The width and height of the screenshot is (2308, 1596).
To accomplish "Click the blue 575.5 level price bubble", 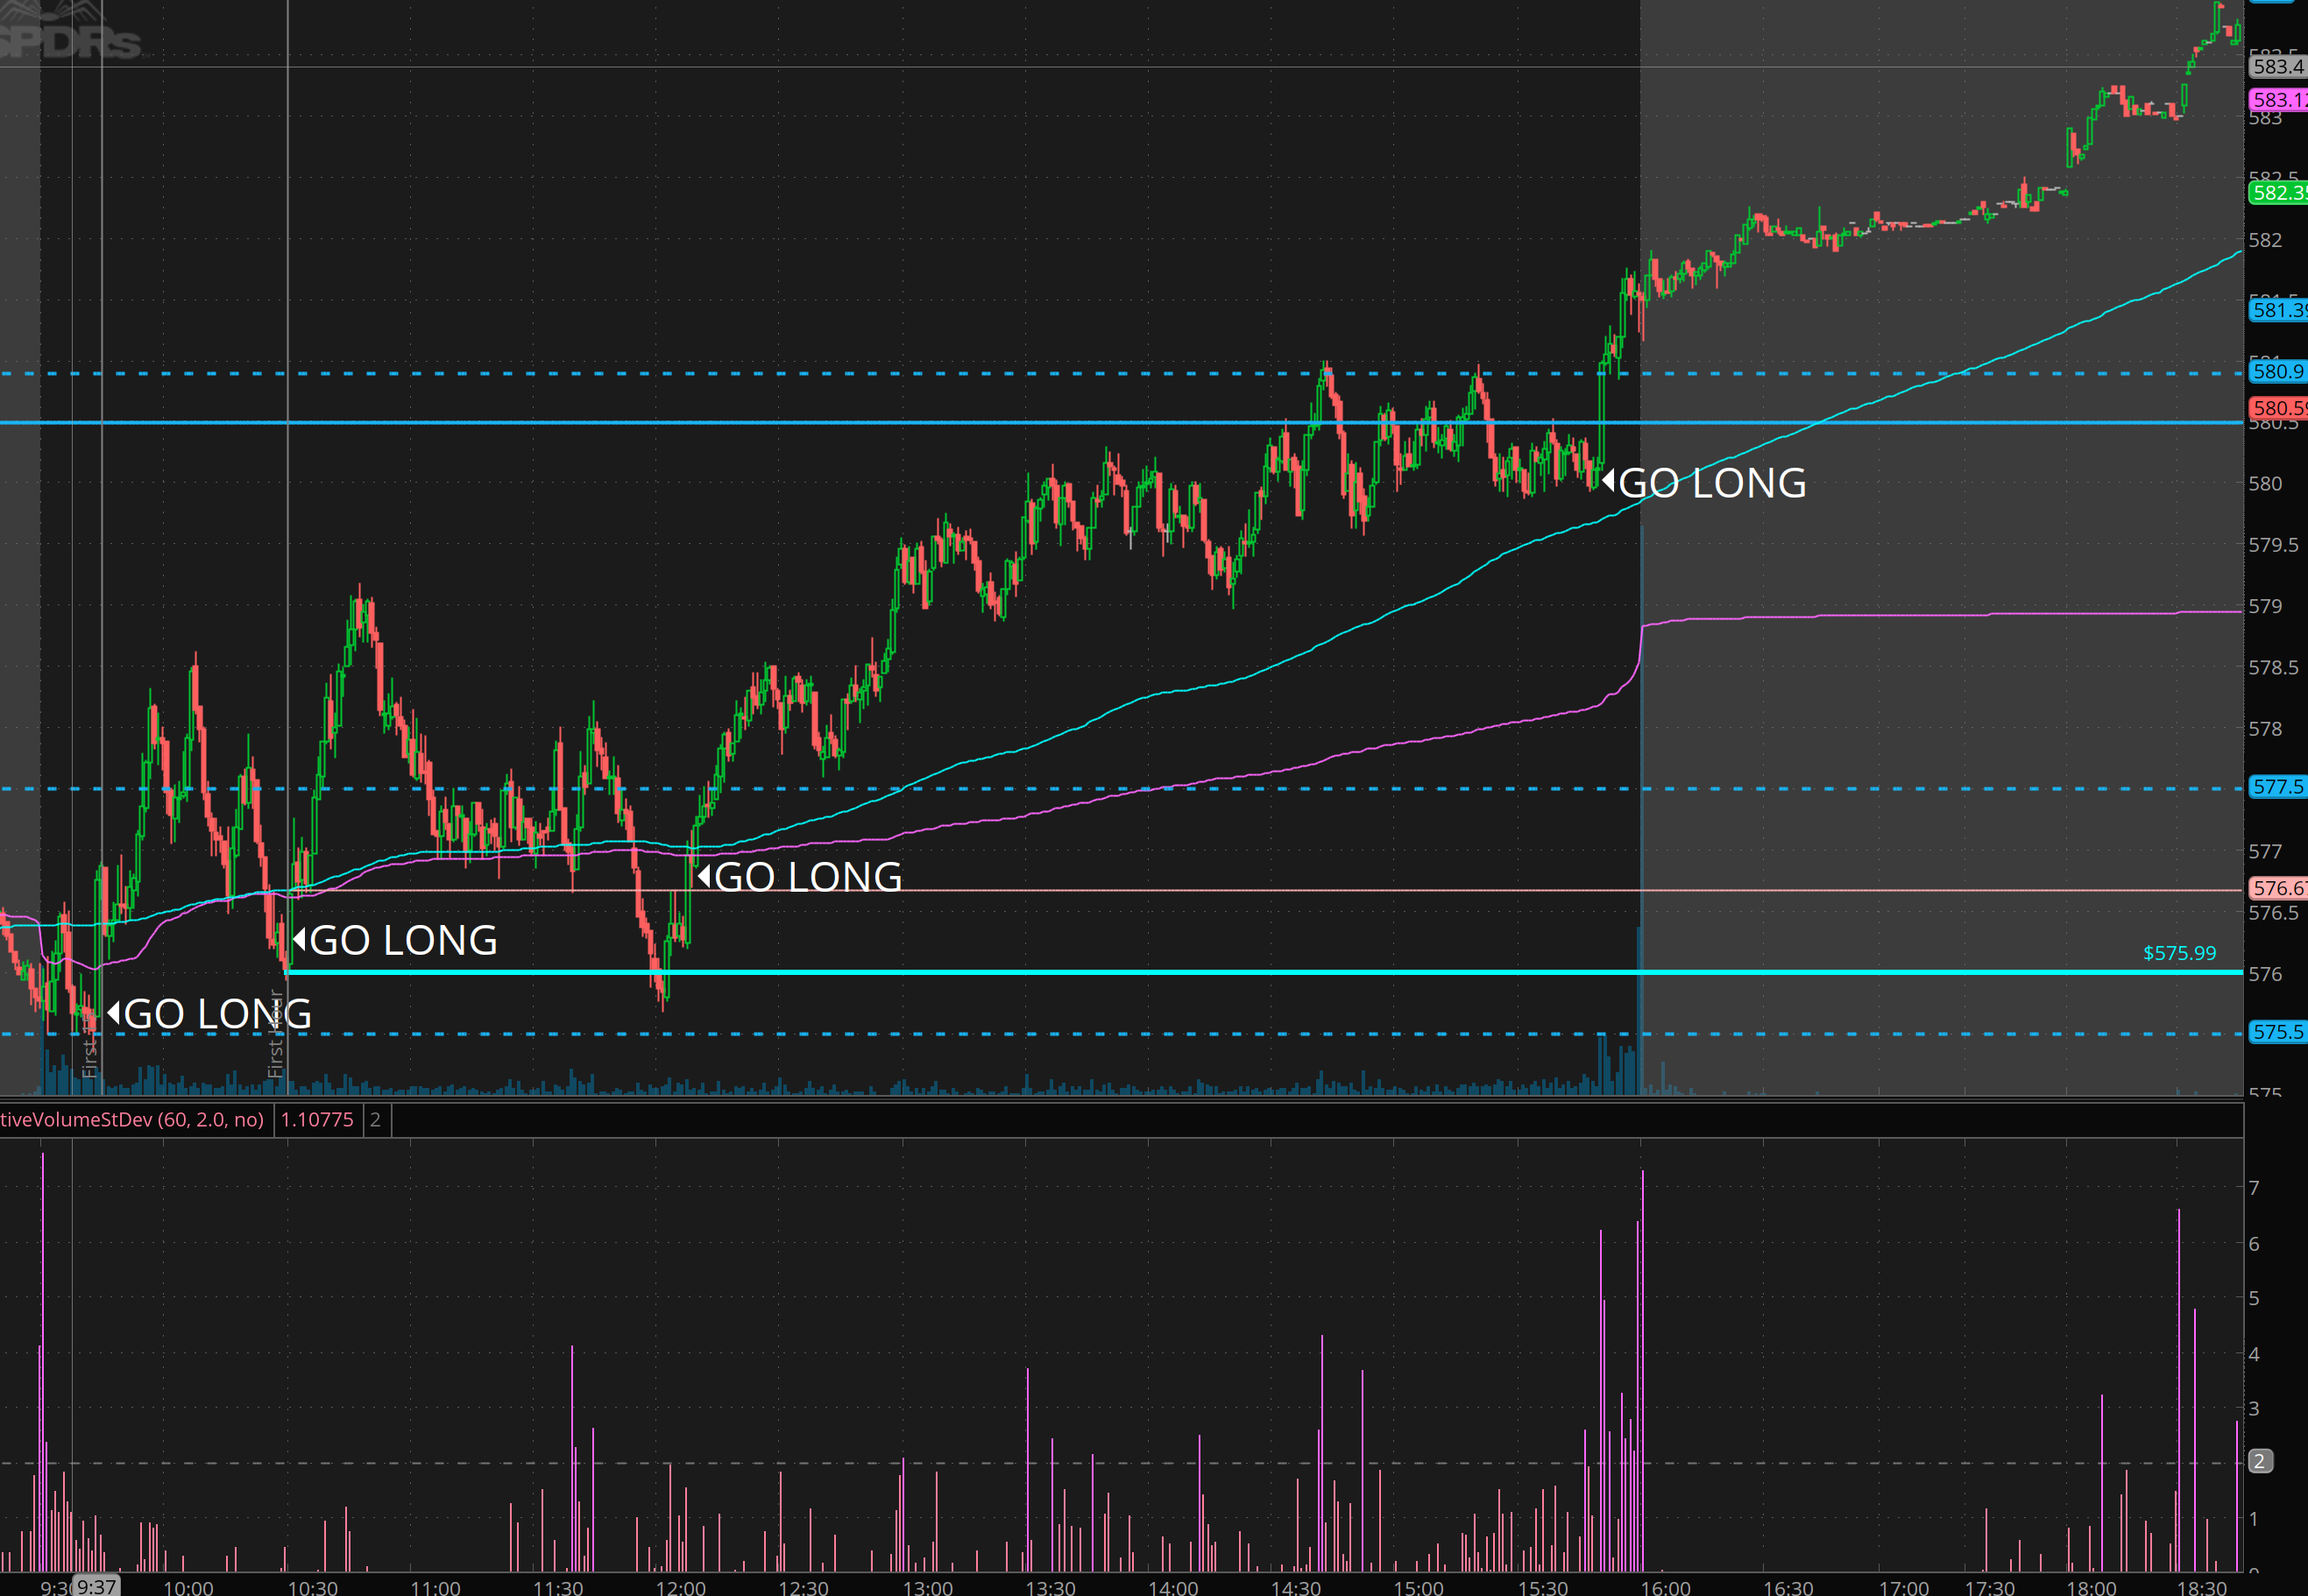I will click(x=2277, y=1032).
